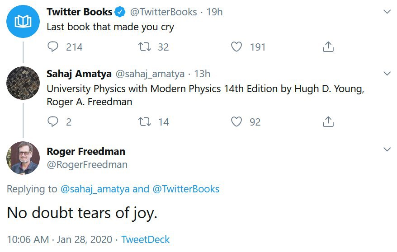397x252 pixels.
Task: Open Sahaj Amatya's avatar
Action: [23, 83]
